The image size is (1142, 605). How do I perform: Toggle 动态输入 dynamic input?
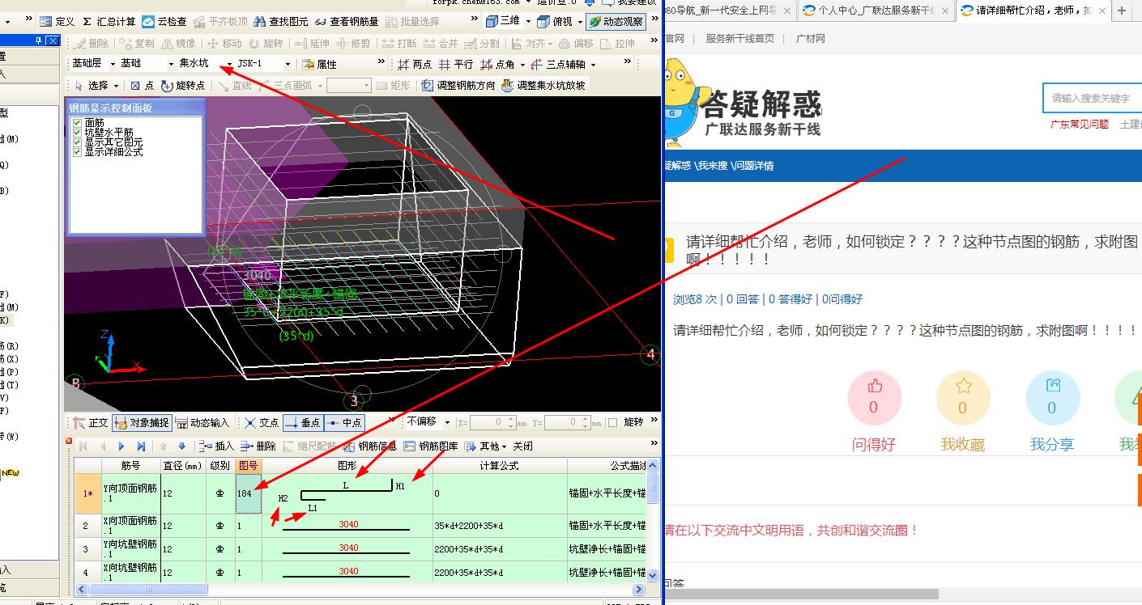point(202,422)
